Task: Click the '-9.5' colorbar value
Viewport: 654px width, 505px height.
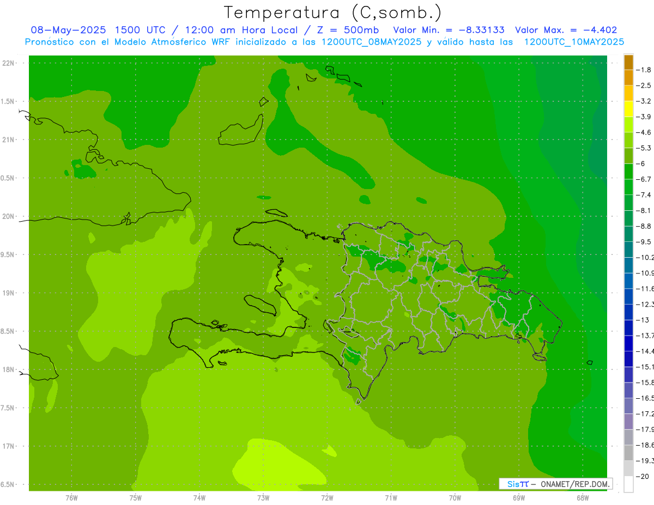Action: pyautogui.click(x=644, y=242)
